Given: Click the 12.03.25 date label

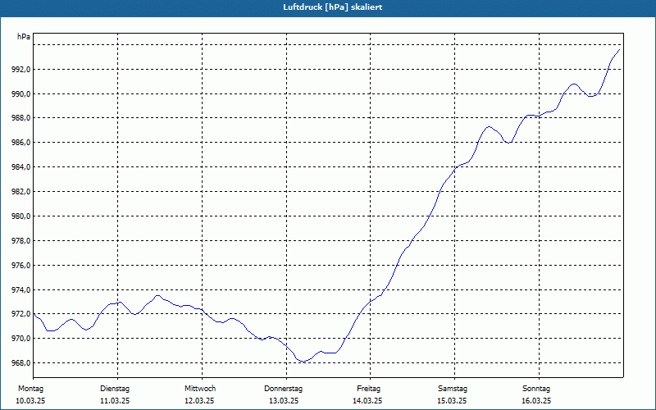Looking at the screenshot, I should click(199, 401).
